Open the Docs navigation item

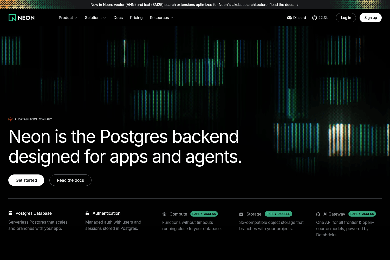pyautogui.click(x=118, y=18)
